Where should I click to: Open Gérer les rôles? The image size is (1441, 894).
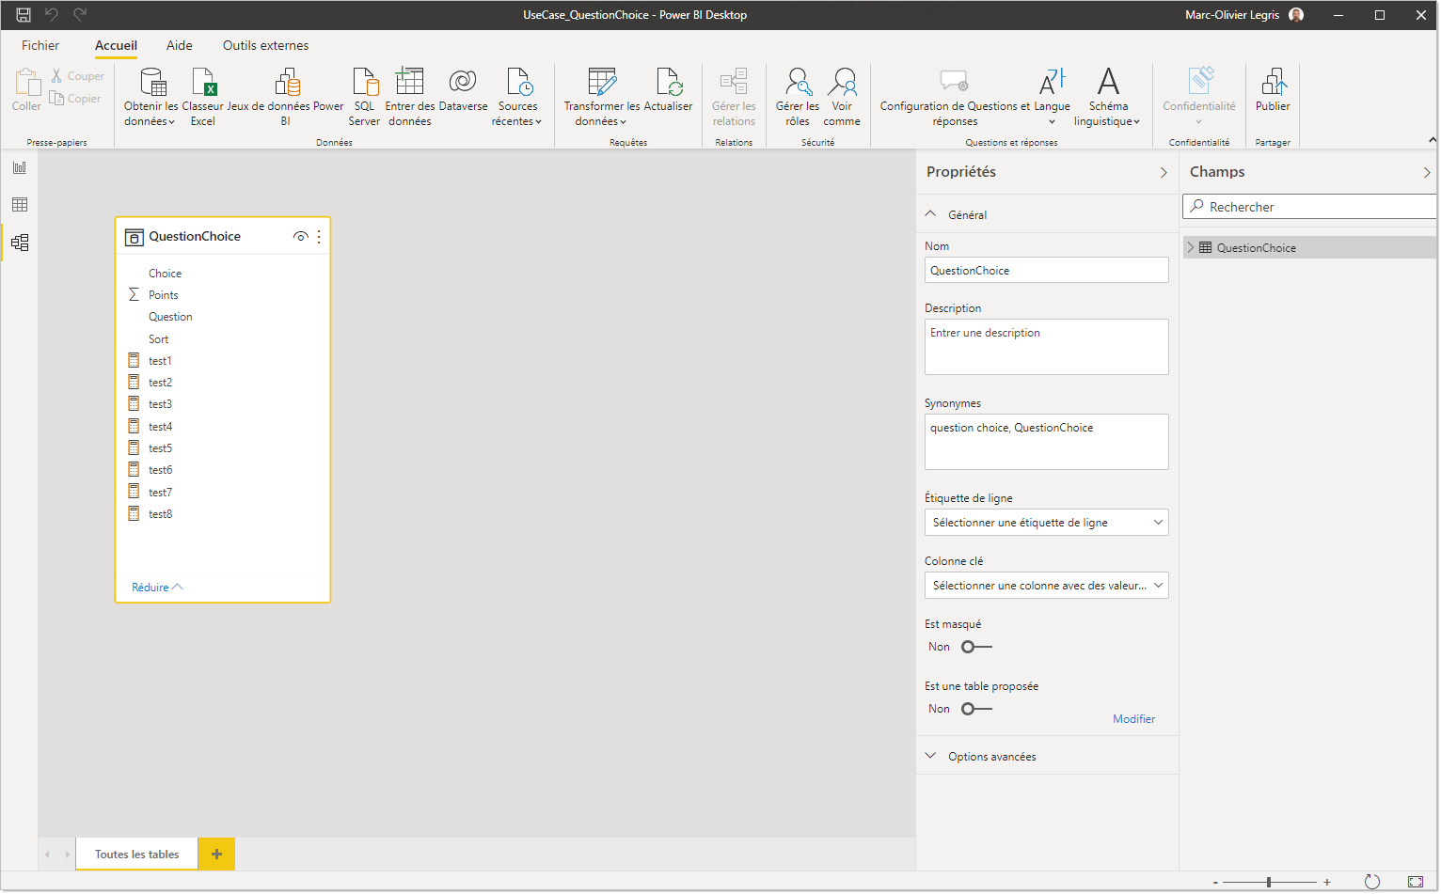tap(798, 97)
